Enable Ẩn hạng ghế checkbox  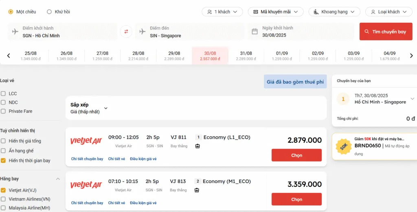3,151
